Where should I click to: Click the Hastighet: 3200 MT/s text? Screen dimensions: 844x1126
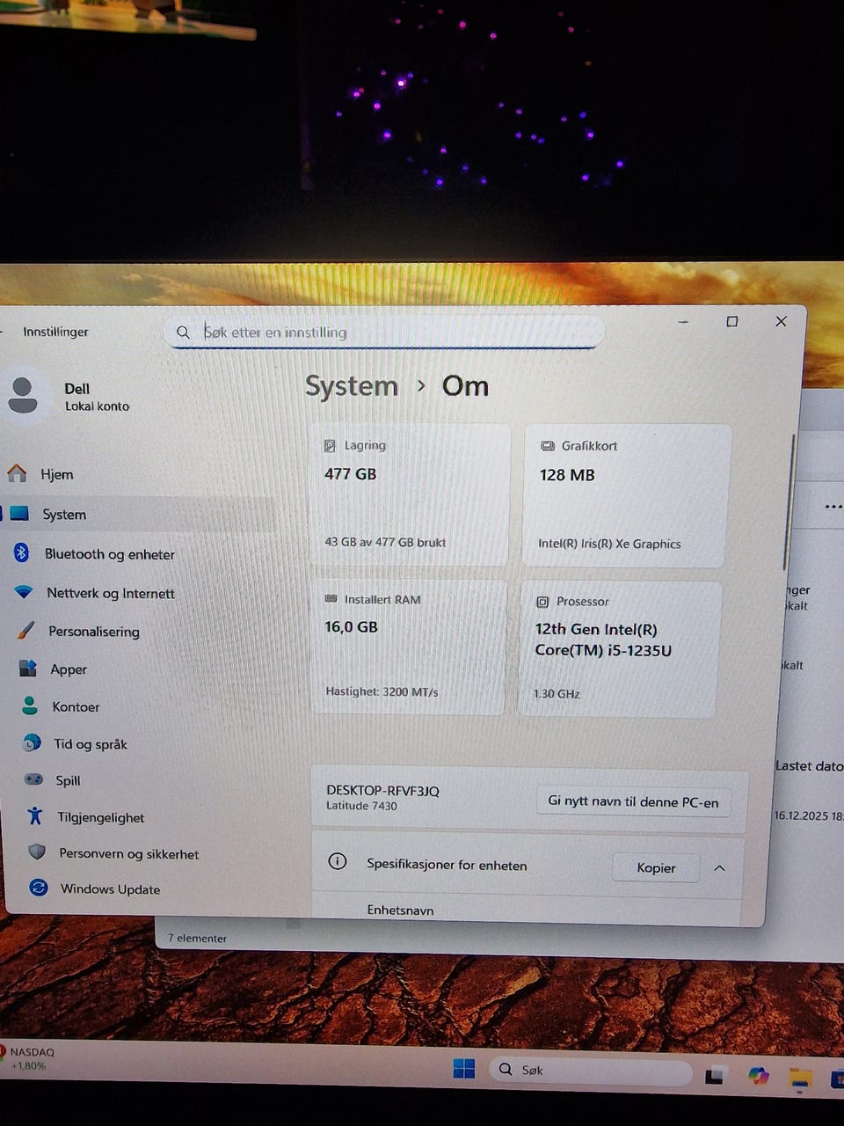point(382,691)
